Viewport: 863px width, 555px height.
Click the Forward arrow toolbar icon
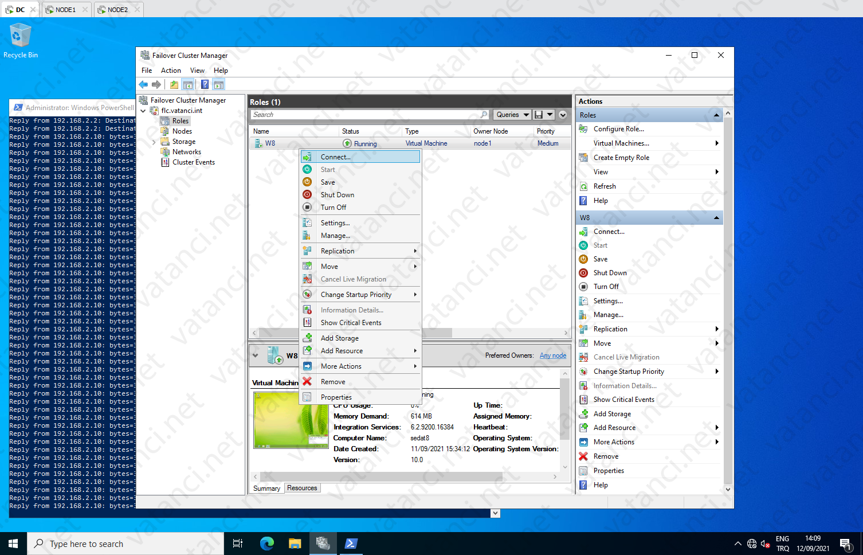click(156, 84)
